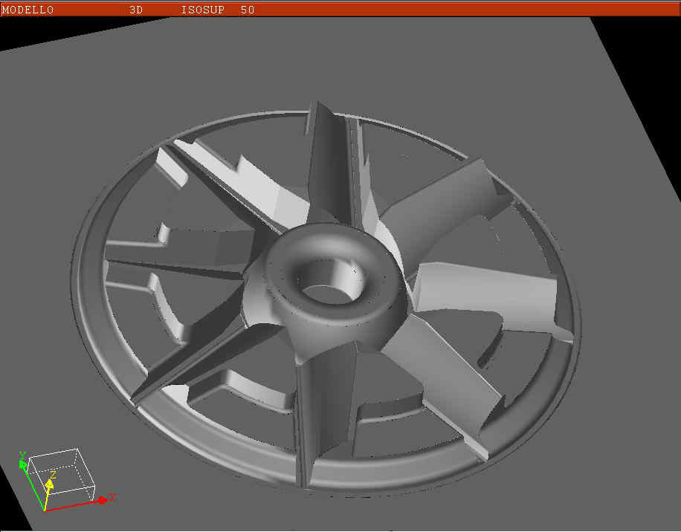Click the outer rim of the wheel model
Viewport: 681px width, 532px height.
[x=326, y=299]
